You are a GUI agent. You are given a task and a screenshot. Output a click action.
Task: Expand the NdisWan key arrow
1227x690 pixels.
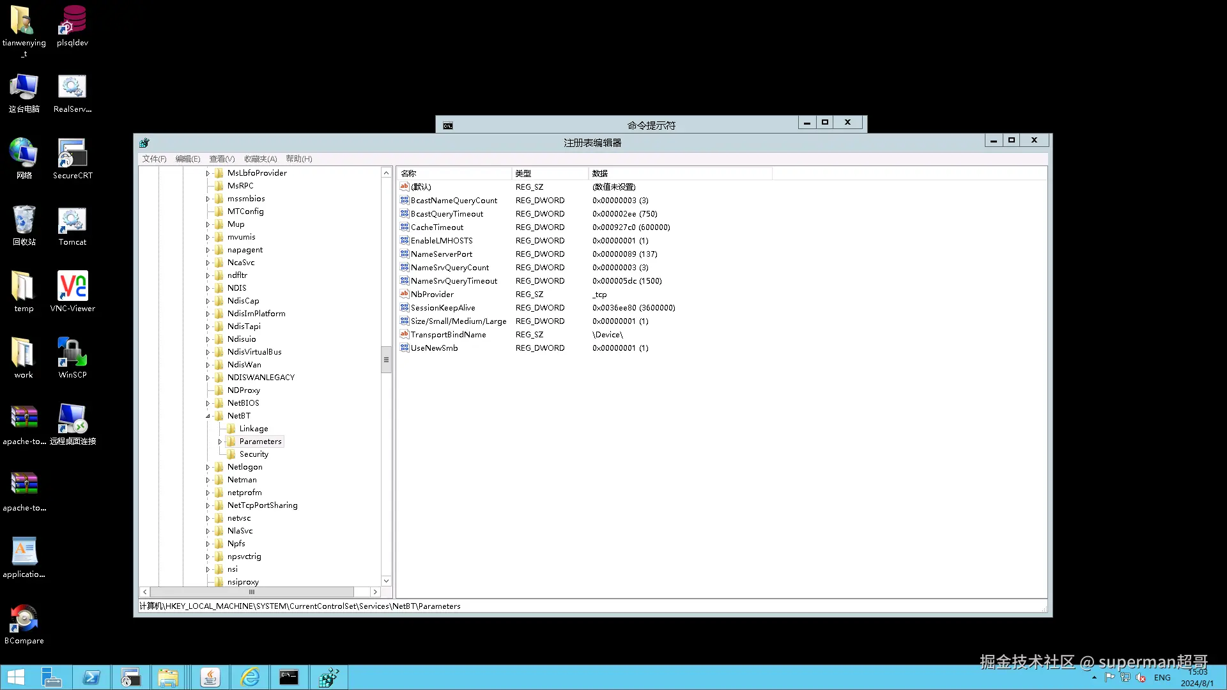tap(208, 365)
